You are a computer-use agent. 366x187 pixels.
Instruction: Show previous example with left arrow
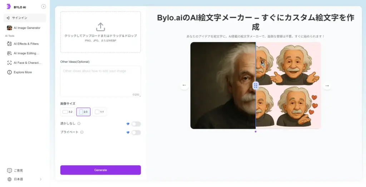point(184,85)
